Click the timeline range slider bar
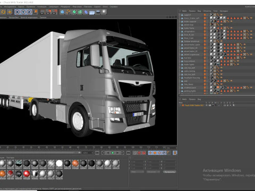This screenshot has height=191, width=255. click(40, 152)
